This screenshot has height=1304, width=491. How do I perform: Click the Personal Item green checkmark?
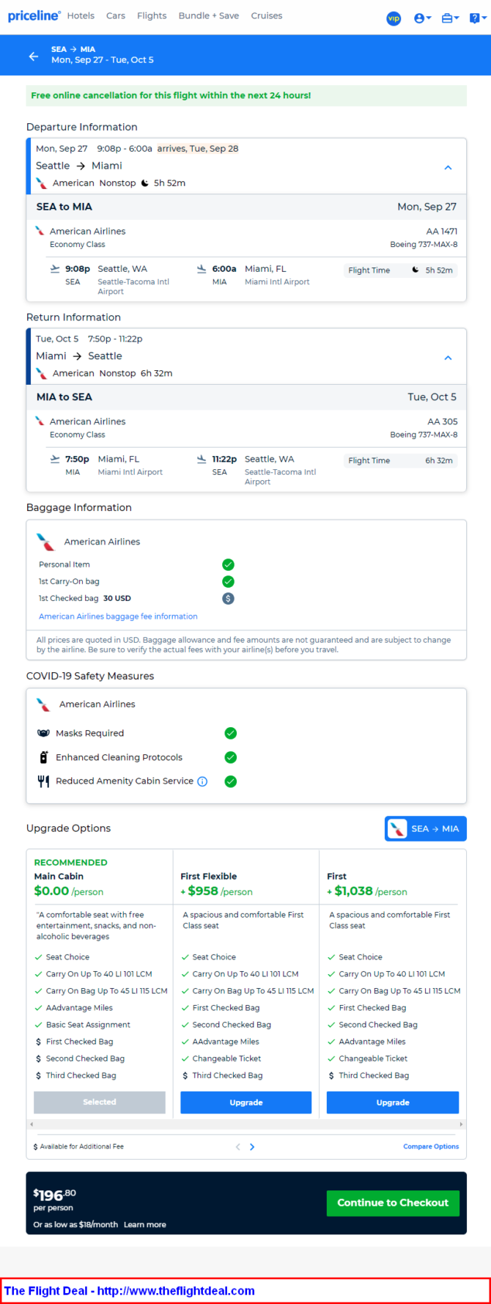tap(228, 564)
